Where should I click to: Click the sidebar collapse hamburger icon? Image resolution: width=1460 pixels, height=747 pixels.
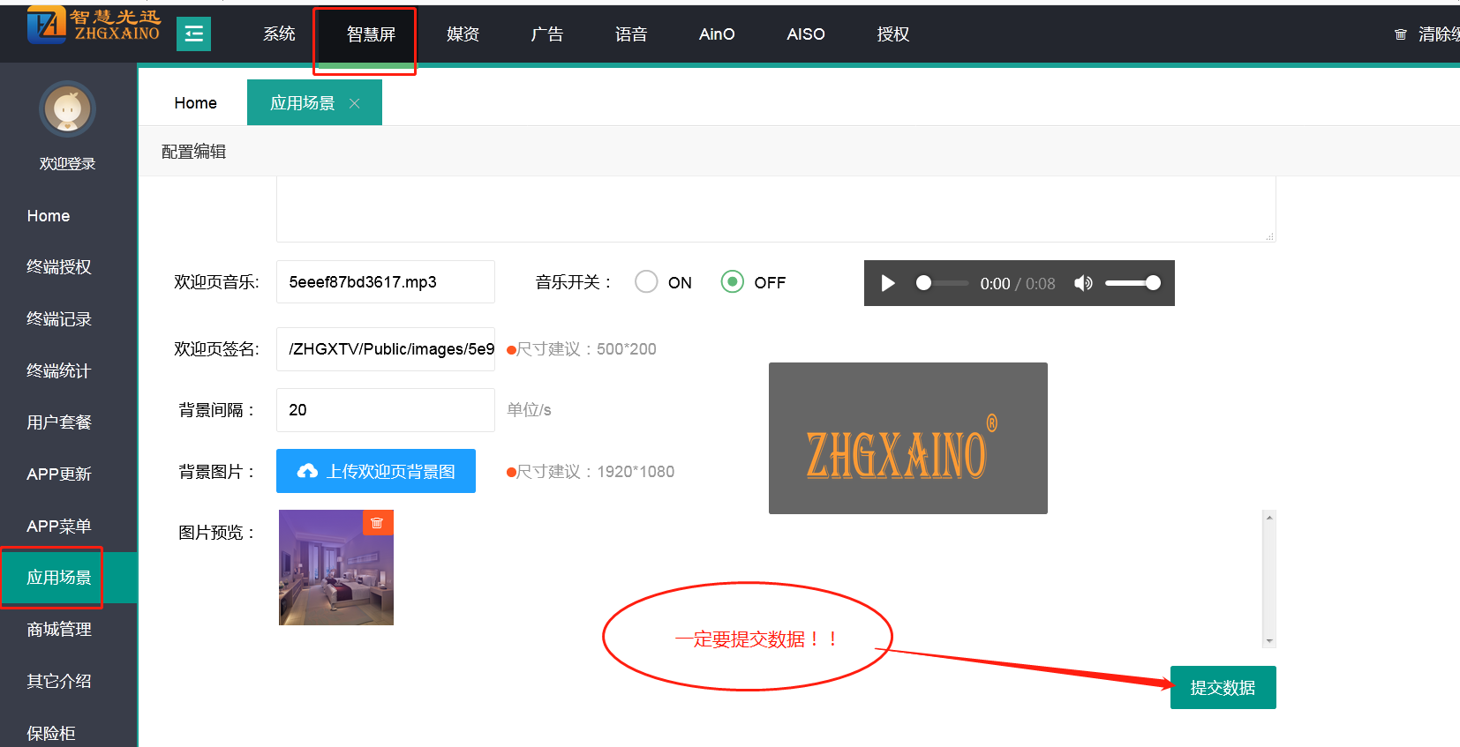(193, 34)
